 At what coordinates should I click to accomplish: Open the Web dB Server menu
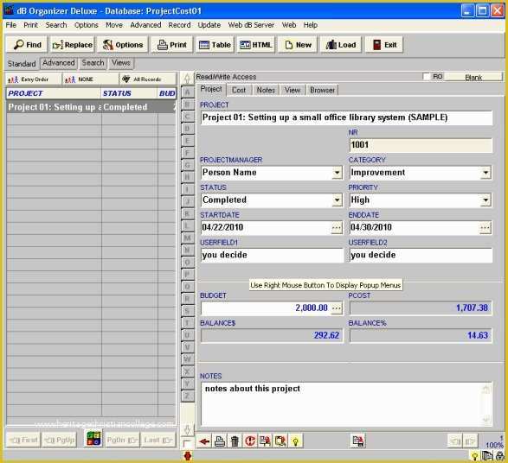[251, 25]
